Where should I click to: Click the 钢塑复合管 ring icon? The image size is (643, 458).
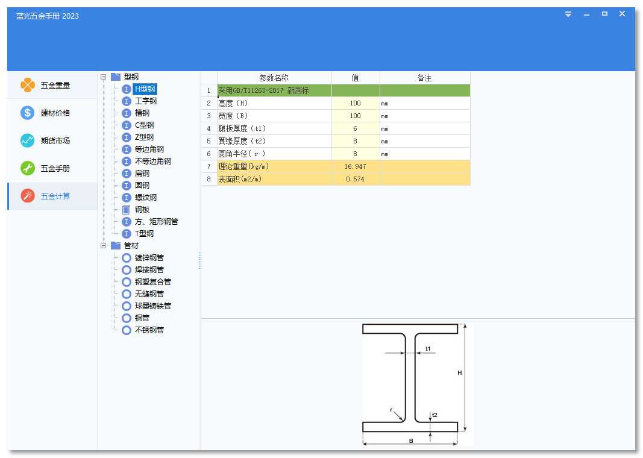[127, 282]
